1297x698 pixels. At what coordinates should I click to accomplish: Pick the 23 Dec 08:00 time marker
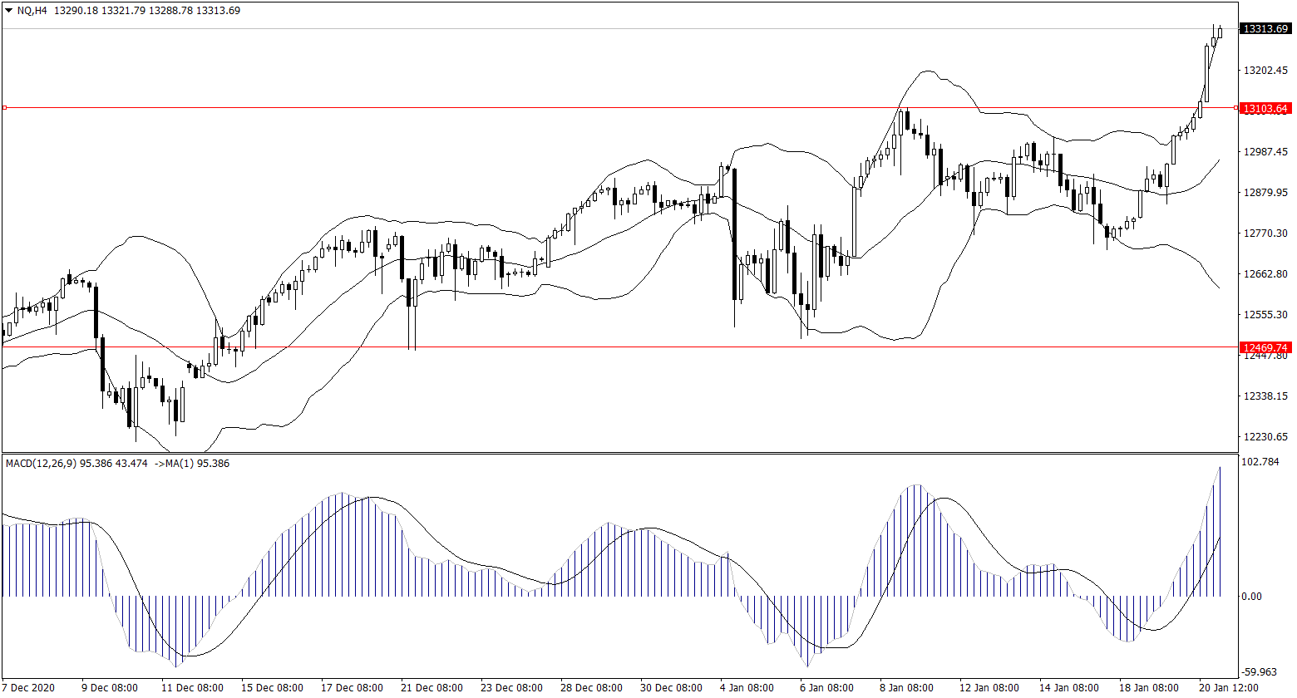coord(511,688)
